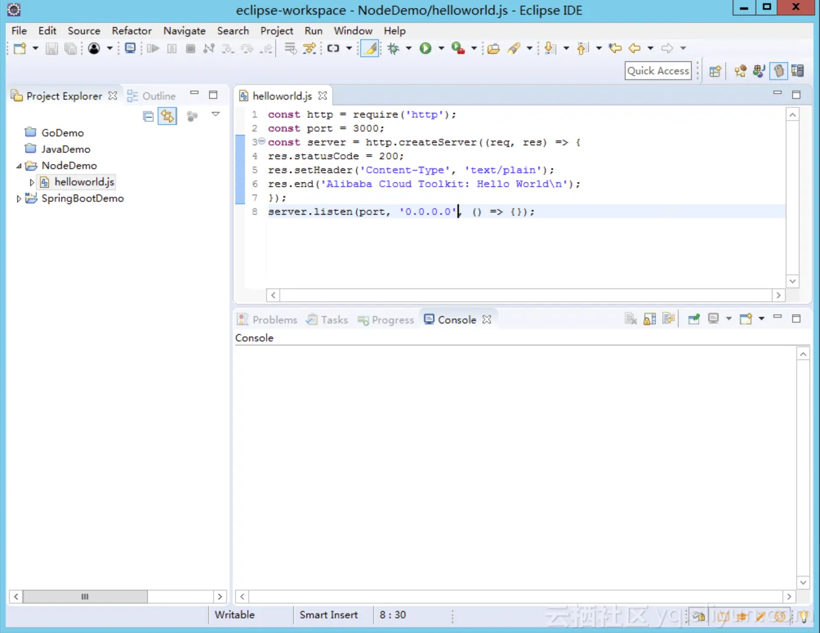Open the Source menu
The image size is (820, 633).
tap(84, 31)
